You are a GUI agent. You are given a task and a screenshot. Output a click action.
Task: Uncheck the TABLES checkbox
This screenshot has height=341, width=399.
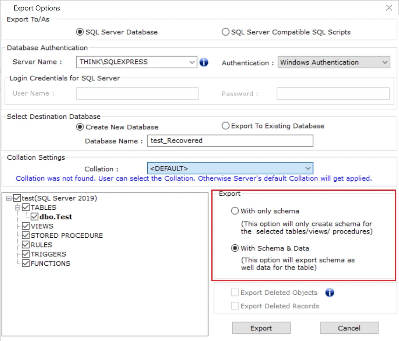26,207
